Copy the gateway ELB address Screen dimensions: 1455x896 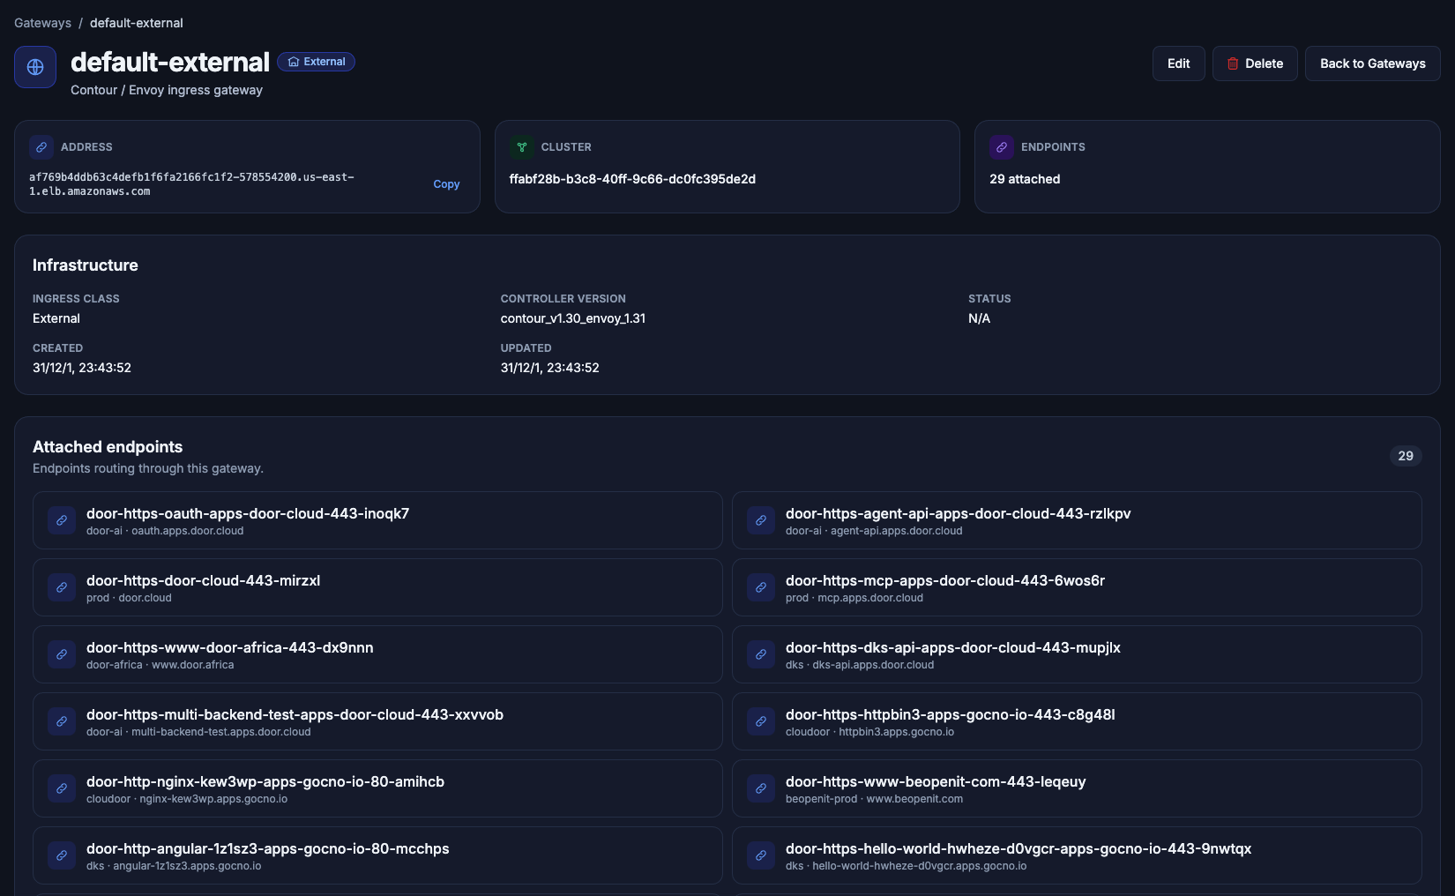click(446, 184)
